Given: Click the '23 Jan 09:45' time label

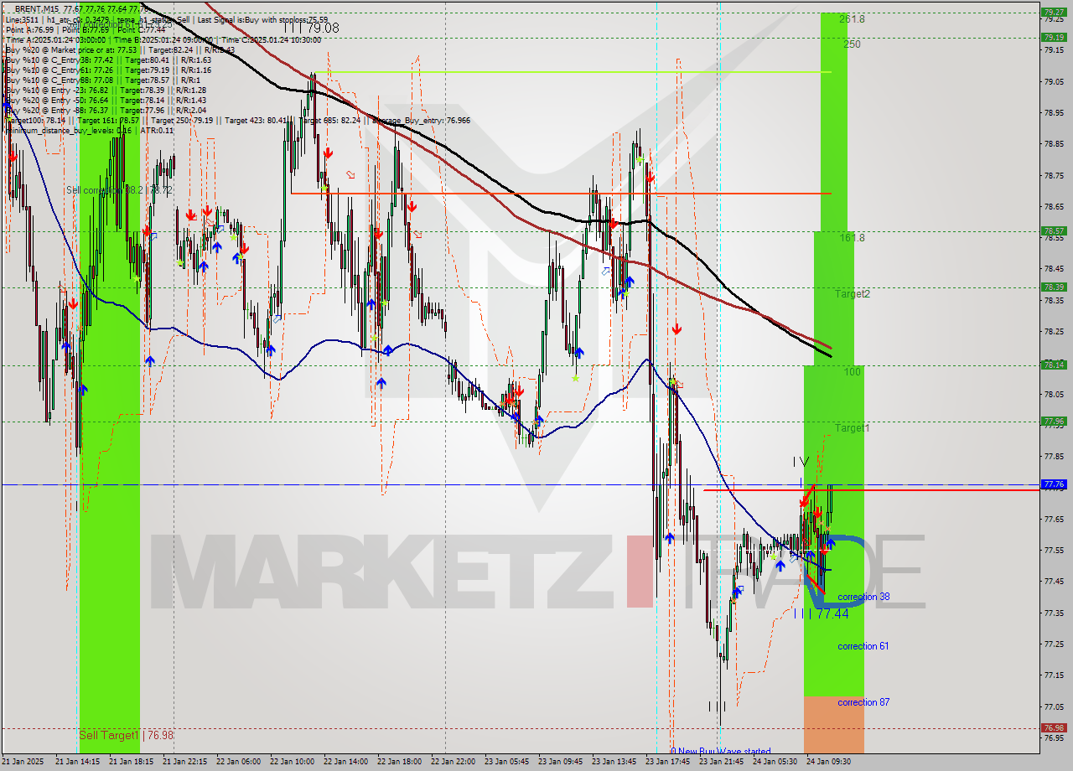Looking at the screenshot, I should click(x=561, y=762).
